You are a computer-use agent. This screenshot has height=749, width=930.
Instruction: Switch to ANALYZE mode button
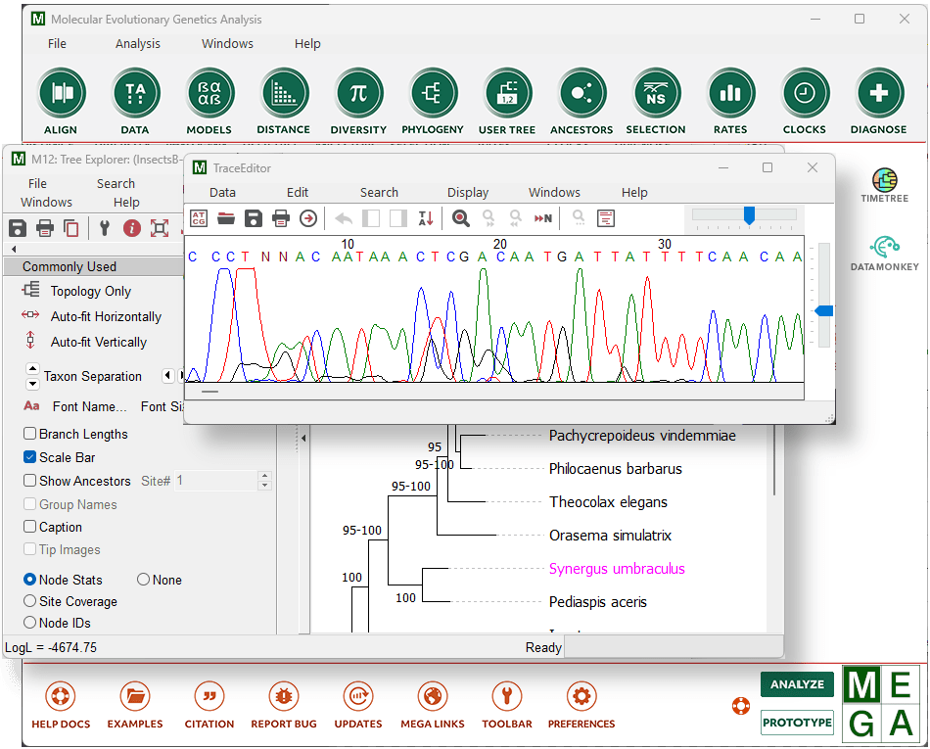click(797, 684)
